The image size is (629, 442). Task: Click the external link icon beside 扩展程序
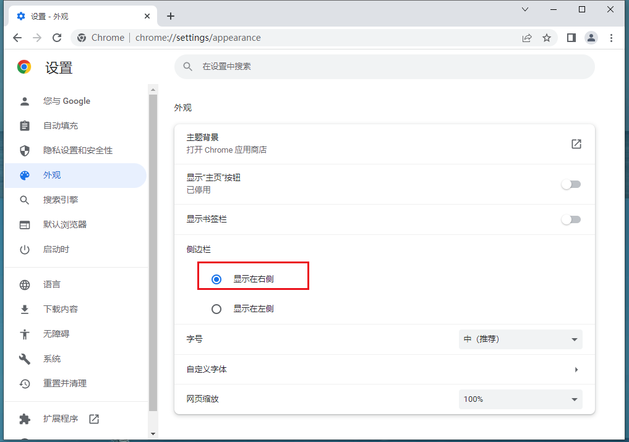point(94,419)
